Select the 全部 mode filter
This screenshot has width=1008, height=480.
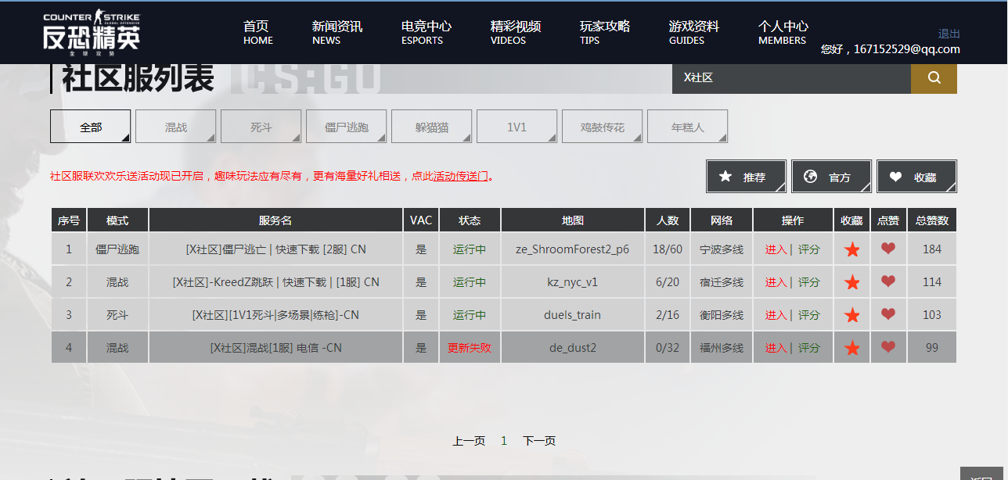91,127
